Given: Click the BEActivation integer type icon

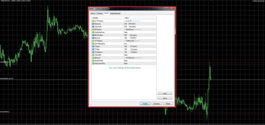Looking at the screenshot, I should [x=93, y=35].
